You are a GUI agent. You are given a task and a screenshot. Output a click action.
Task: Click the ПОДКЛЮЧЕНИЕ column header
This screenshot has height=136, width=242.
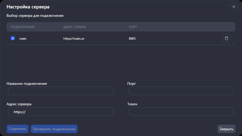(23, 27)
